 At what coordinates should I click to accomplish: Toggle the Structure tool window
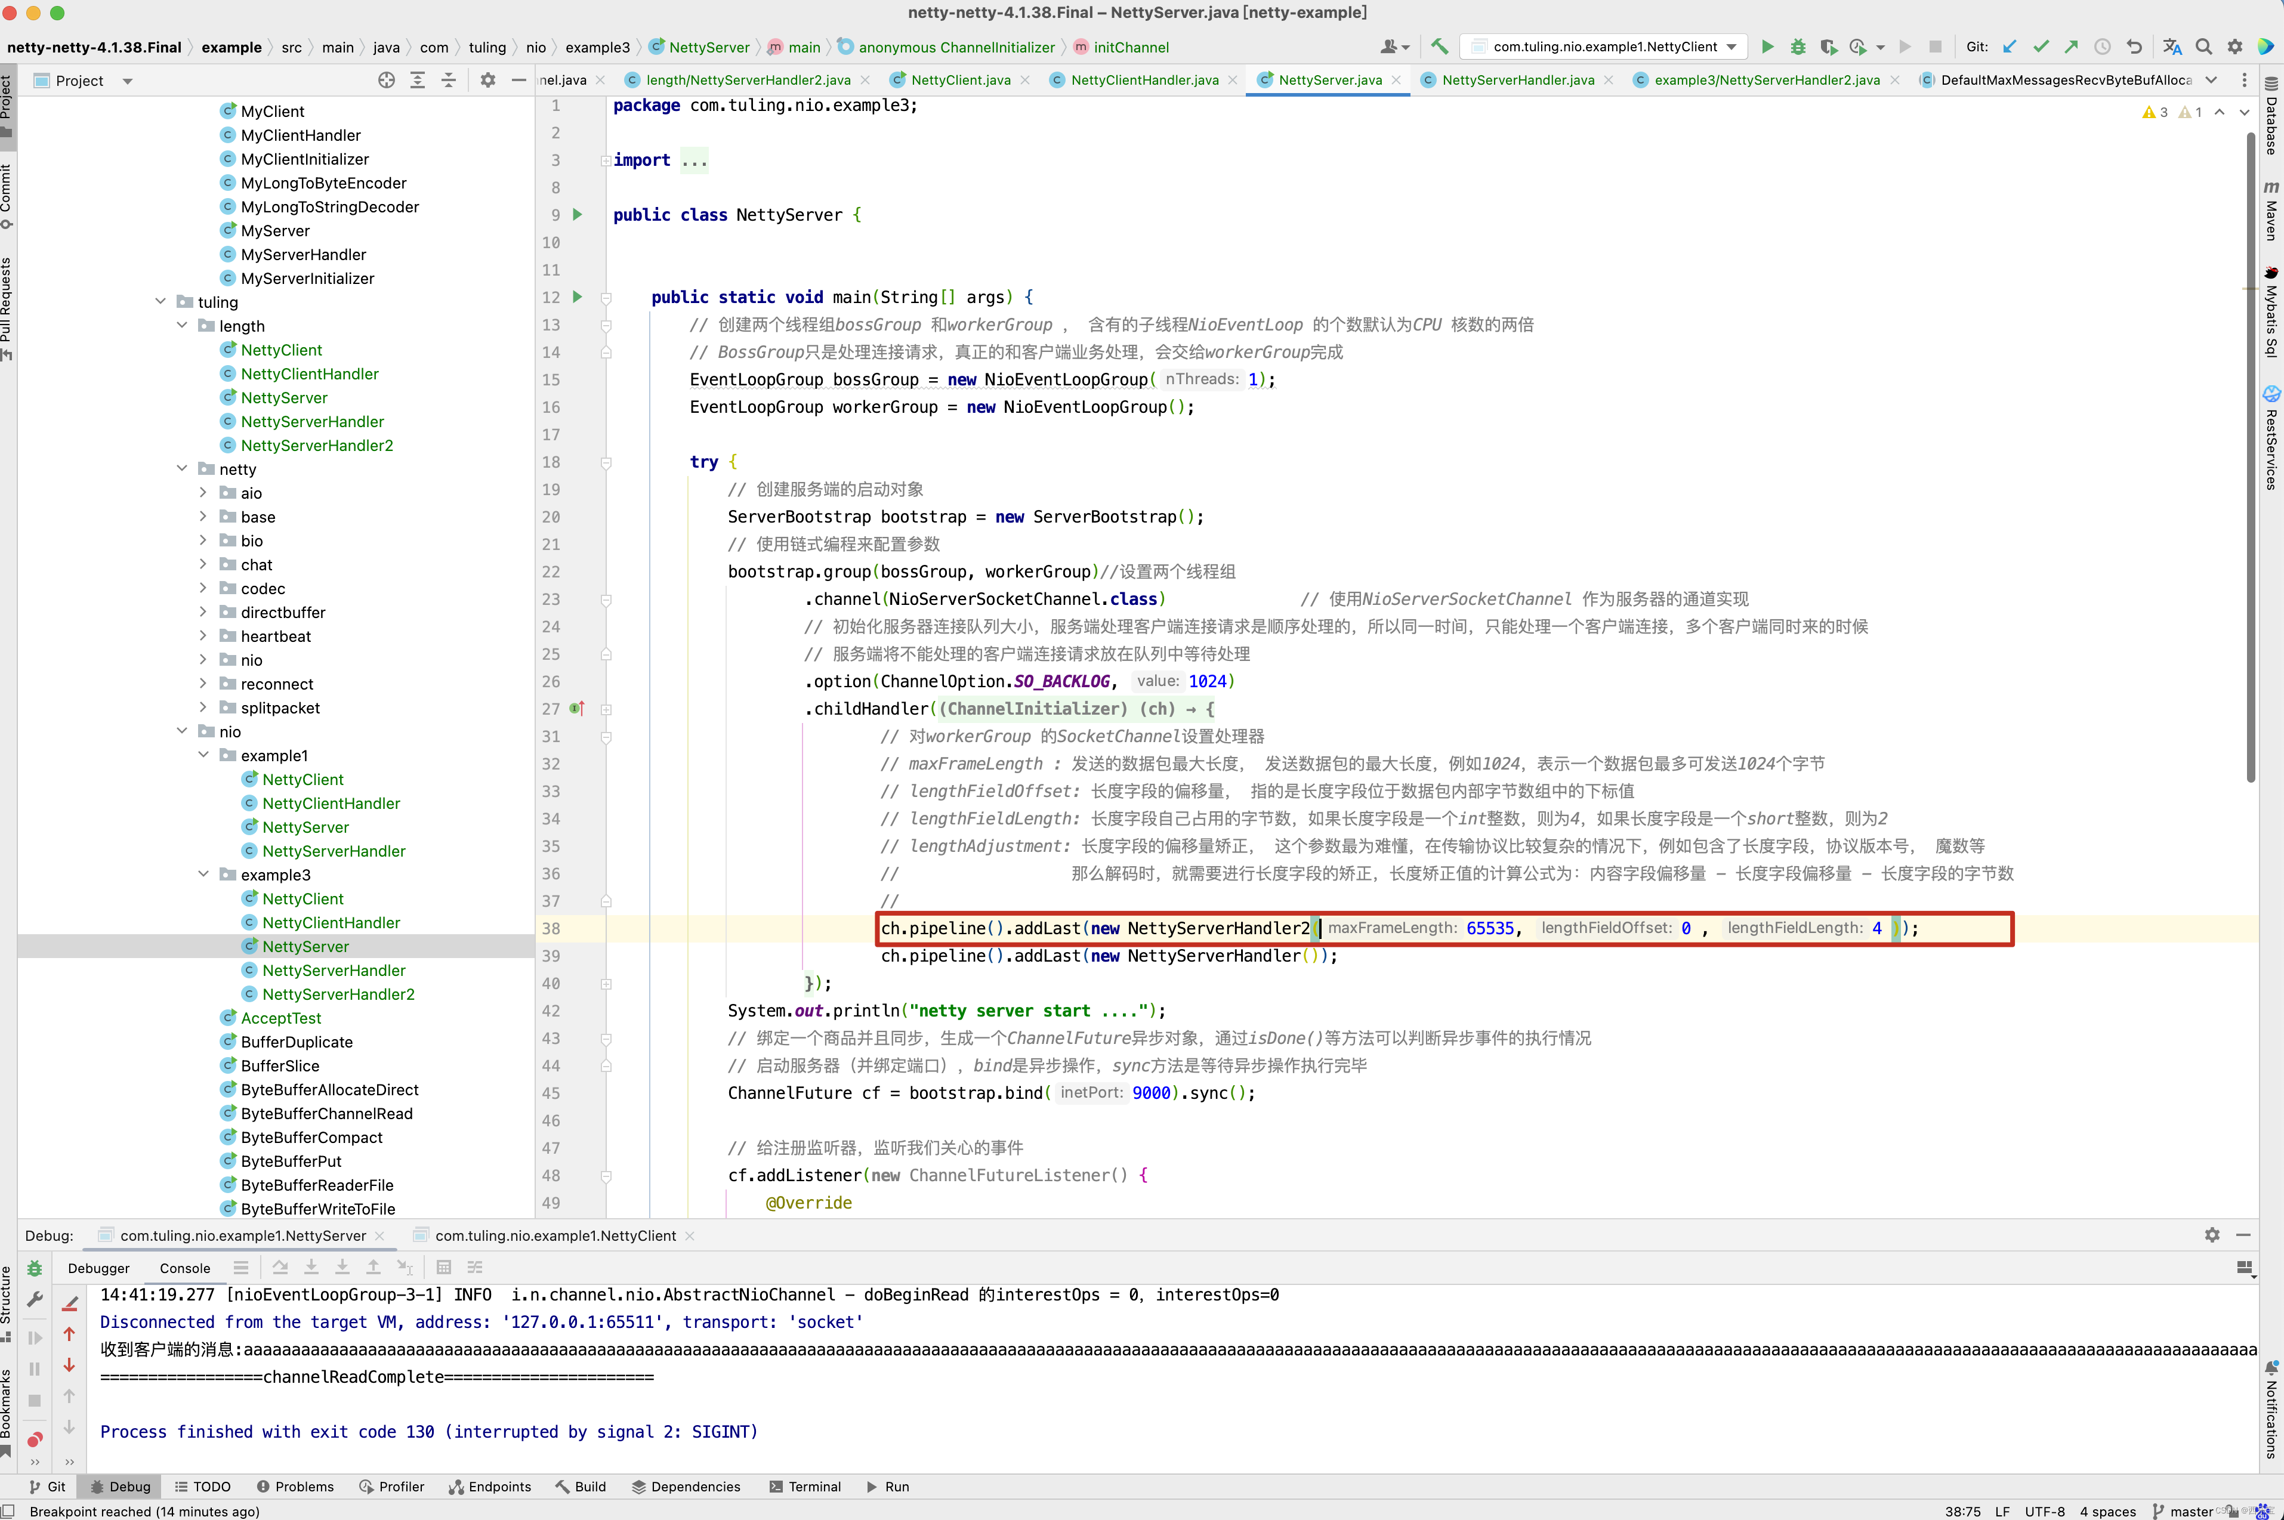click(7, 1299)
